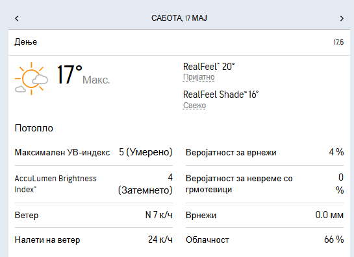
Task: Go to next day with right arrow
Action: click(x=342, y=18)
